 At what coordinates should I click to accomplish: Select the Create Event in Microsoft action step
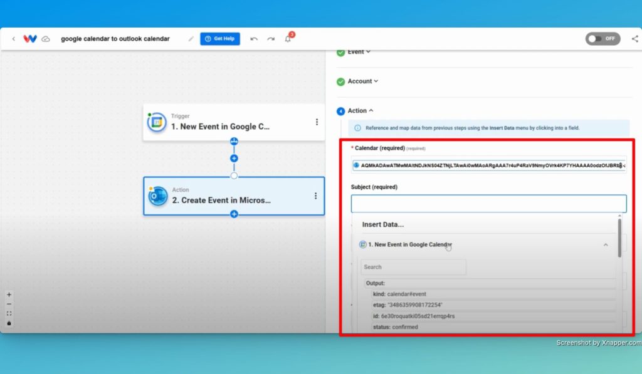coord(234,196)
